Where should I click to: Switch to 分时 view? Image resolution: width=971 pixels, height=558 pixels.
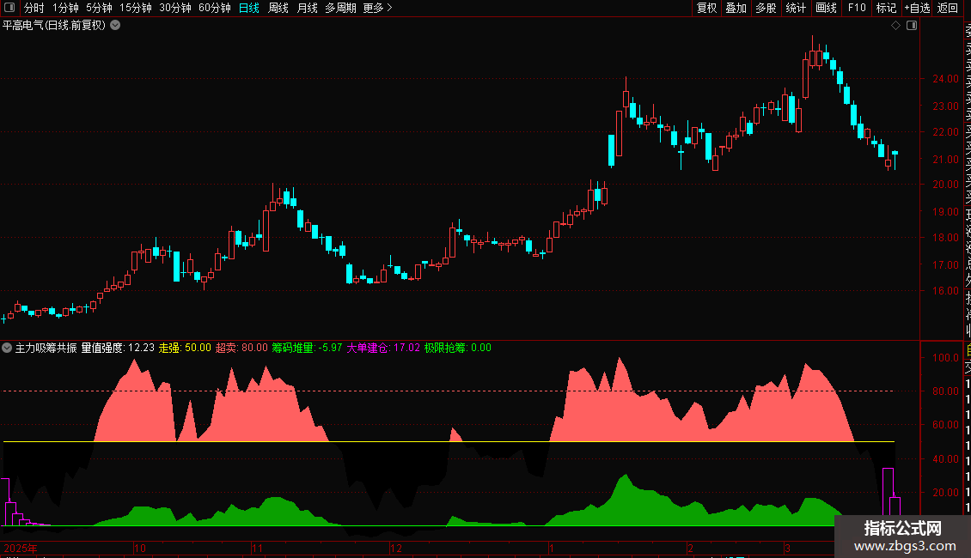tap(34, 8)
